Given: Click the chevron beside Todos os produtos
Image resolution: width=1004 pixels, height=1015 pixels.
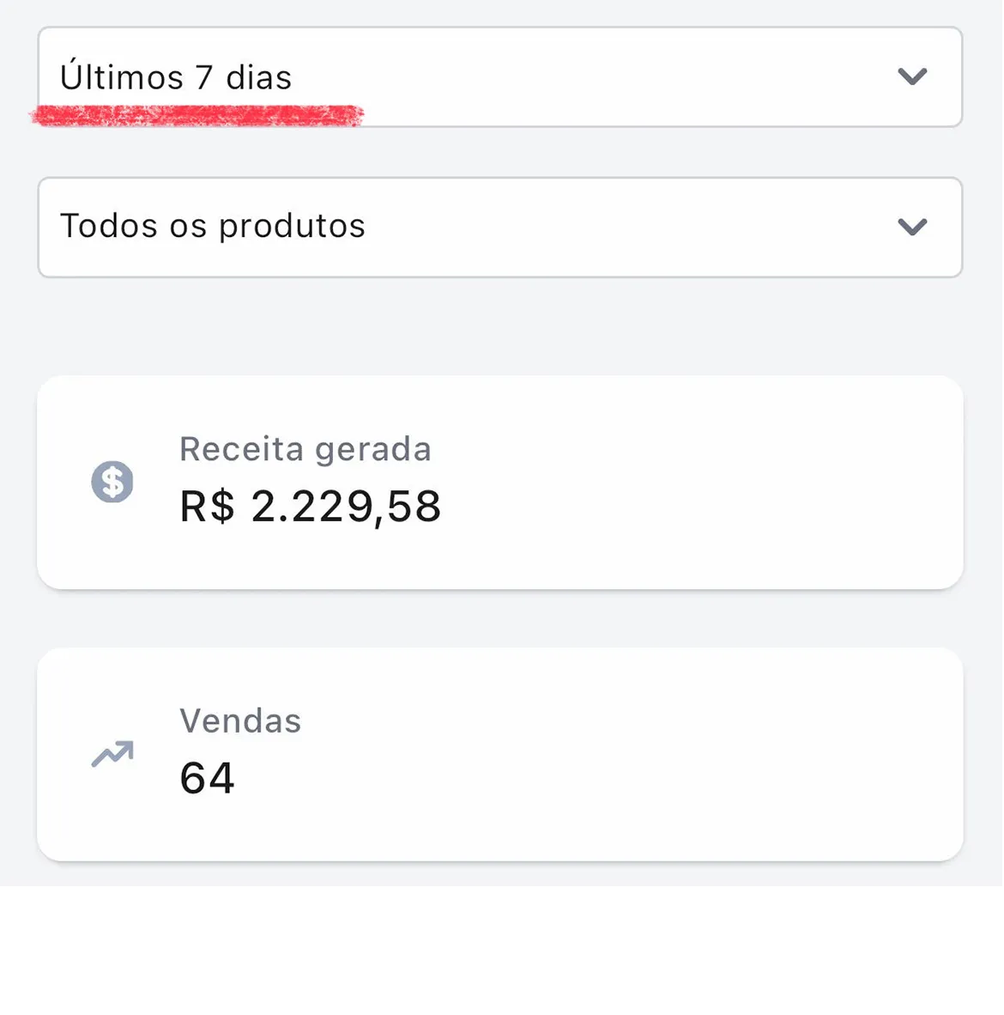Looking at the screenshot, I should (x=911, y=227).
